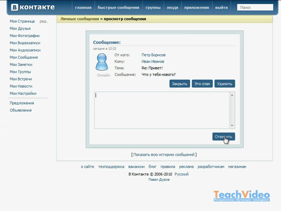Click ред. link beside Моя Страница
This screenshot has height=211, width=281.
point(43,21)
